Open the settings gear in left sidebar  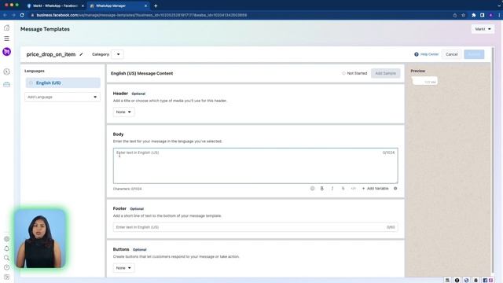pyautogui.click(x=6, y=239)
